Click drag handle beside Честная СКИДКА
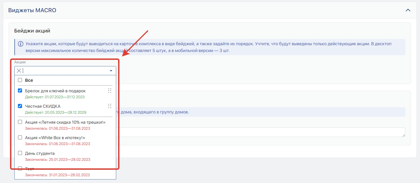This screenshot has height=183, width=420. click(x=110, y=106)
